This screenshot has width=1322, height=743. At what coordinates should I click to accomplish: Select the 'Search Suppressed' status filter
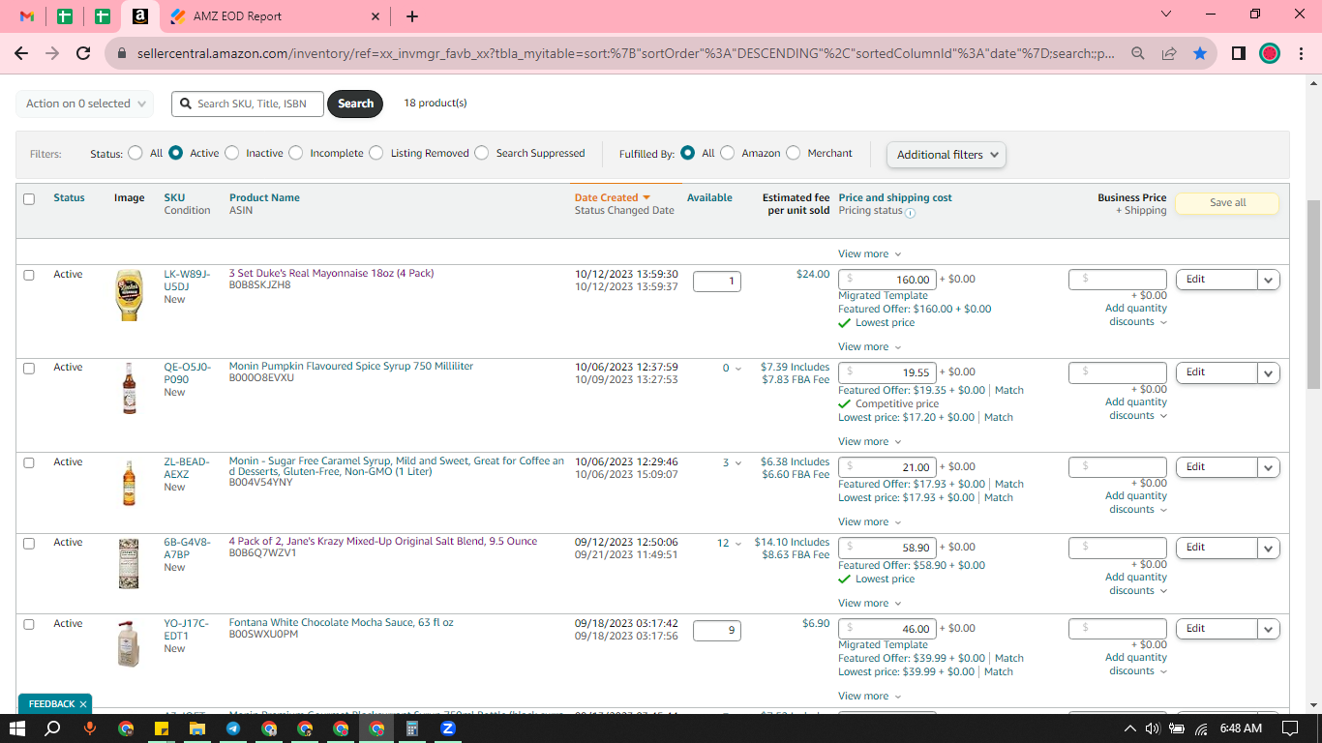(481, 153)
